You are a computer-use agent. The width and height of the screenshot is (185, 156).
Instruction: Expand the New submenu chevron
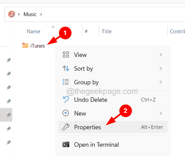[x=160, y=113]
